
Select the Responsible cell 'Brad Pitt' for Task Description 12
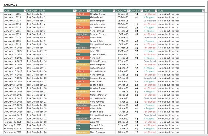[x=102, y=51]
